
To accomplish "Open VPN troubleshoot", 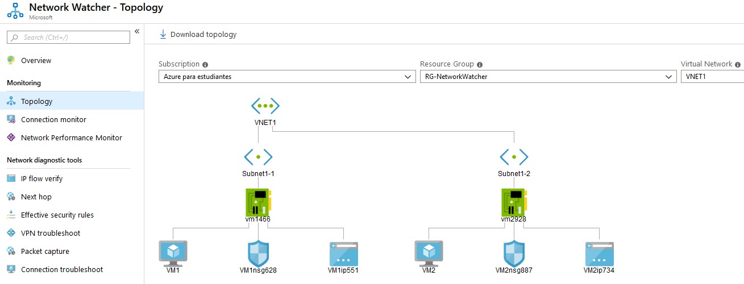I will pyautogui.click(x=72, y=233).
